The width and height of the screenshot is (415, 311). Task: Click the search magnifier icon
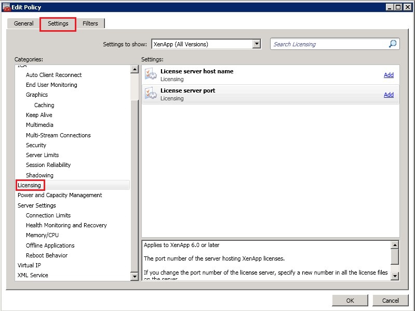coord(393,44)
